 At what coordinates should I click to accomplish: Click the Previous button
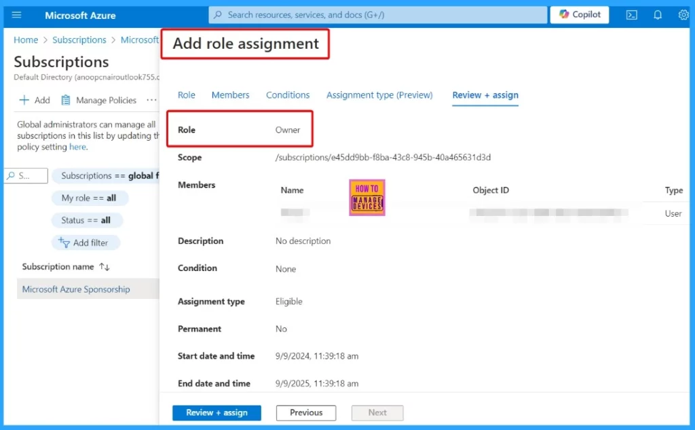[306, 413]
